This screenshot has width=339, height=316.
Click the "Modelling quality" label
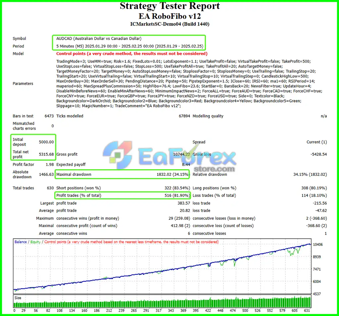coord(208,116)
